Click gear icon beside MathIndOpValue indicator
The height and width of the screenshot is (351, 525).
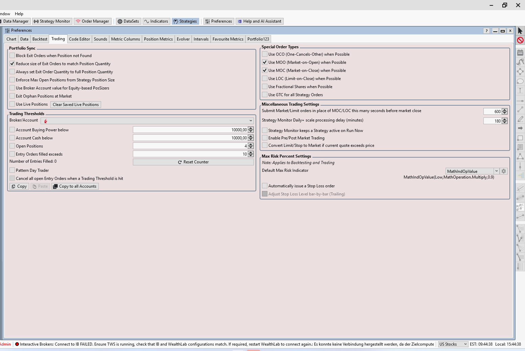pos(504,171)
